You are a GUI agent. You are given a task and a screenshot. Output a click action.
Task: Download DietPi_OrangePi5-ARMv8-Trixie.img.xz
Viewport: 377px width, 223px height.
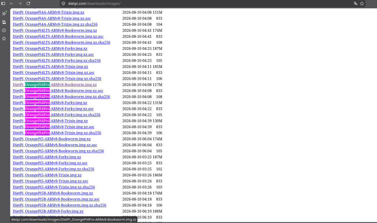pyautogui.click(x=47, y=175)
